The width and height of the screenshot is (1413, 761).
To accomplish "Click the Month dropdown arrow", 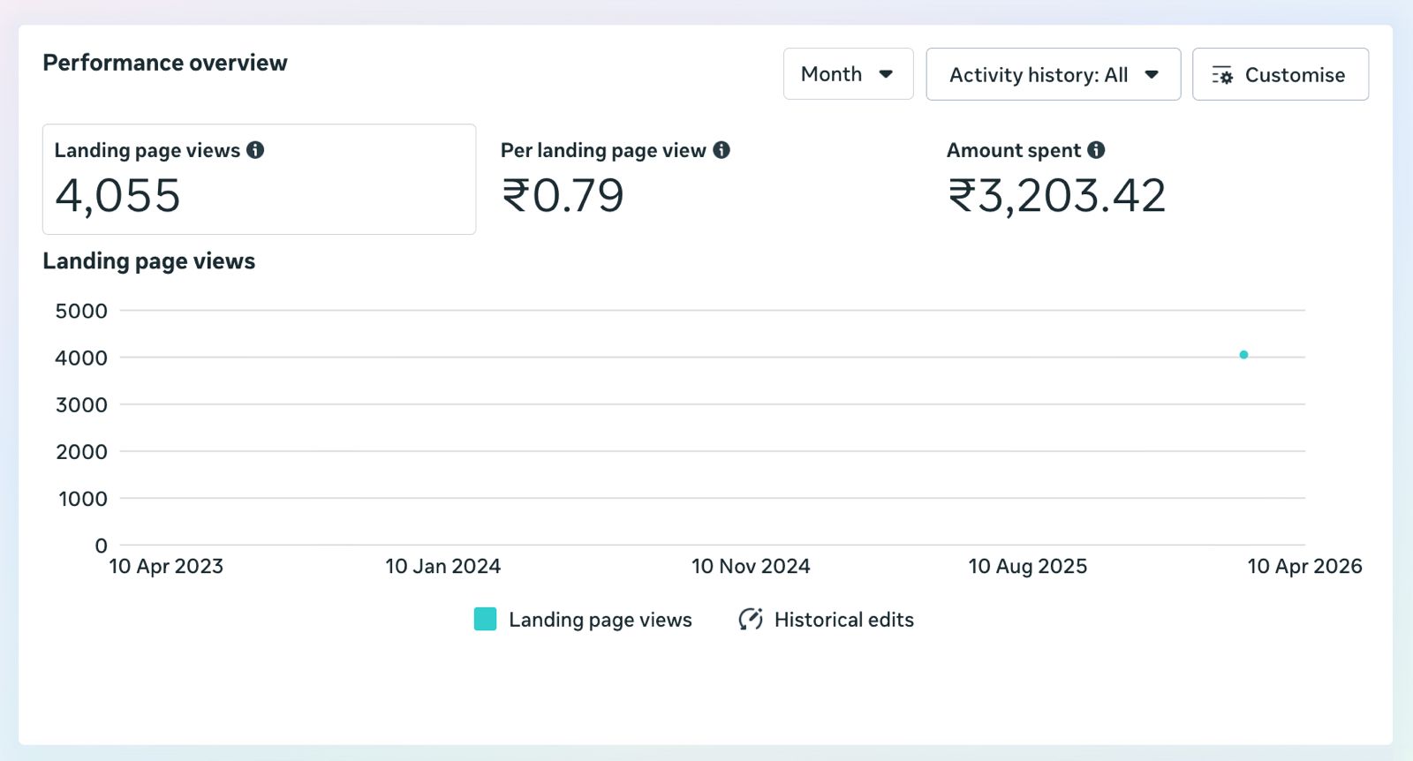I will click(x=886, y=74).
